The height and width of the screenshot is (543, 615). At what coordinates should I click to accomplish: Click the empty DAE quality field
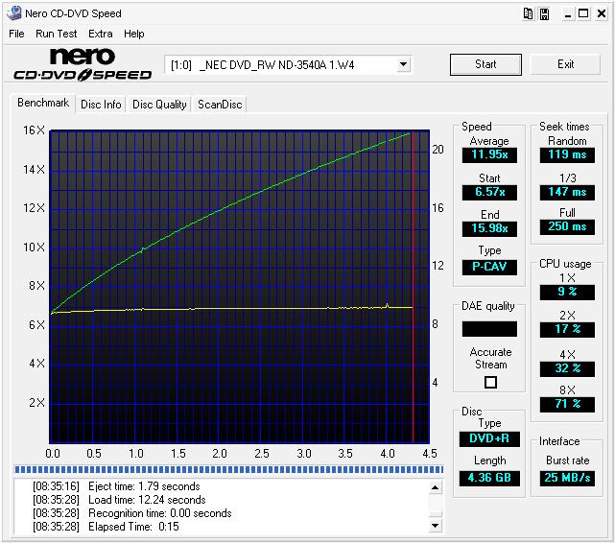[489, 328]
